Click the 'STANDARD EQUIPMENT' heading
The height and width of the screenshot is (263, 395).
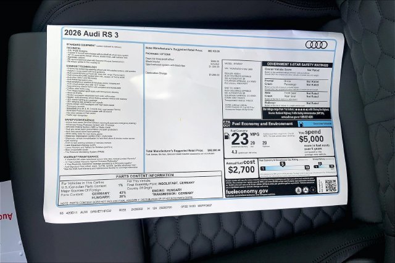pyautogui.click(x=81, y=45)
